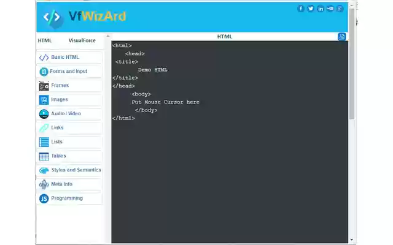Select the Programming category label

(x=67, y=198)
